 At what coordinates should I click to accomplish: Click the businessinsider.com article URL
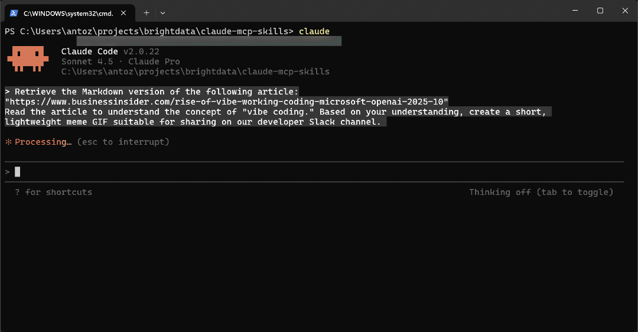click(226, 102)
